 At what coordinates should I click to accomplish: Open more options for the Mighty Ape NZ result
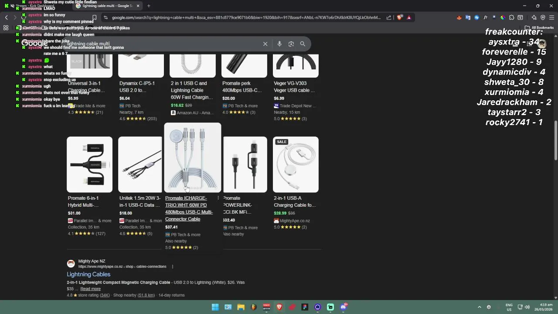point(172,266)
